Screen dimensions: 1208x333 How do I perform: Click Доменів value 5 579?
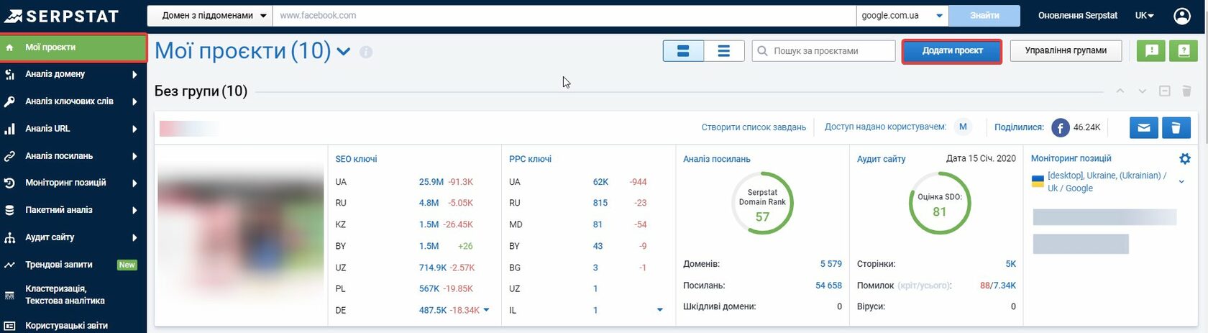(830, 264)
